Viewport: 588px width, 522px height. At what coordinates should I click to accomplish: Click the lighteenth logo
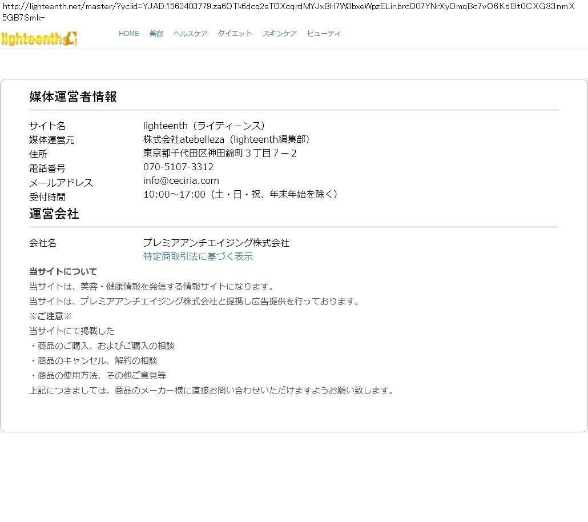tap(39, 38)
